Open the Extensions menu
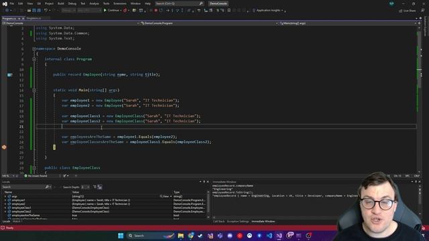This screenshot has width=429, height=241. (120, 3)
